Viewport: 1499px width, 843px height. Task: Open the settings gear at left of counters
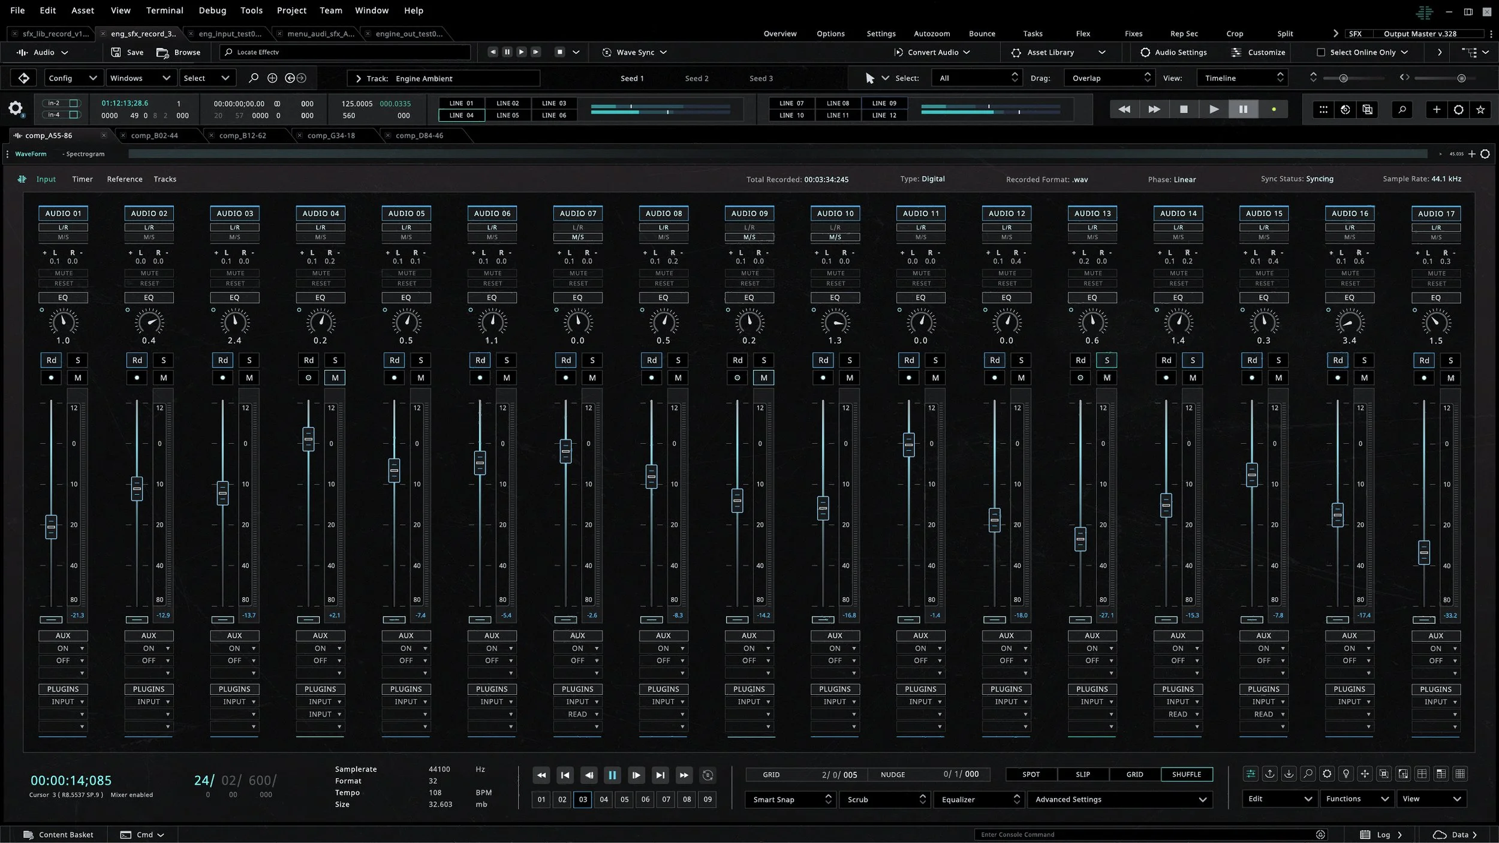click(x=16, y=109)
